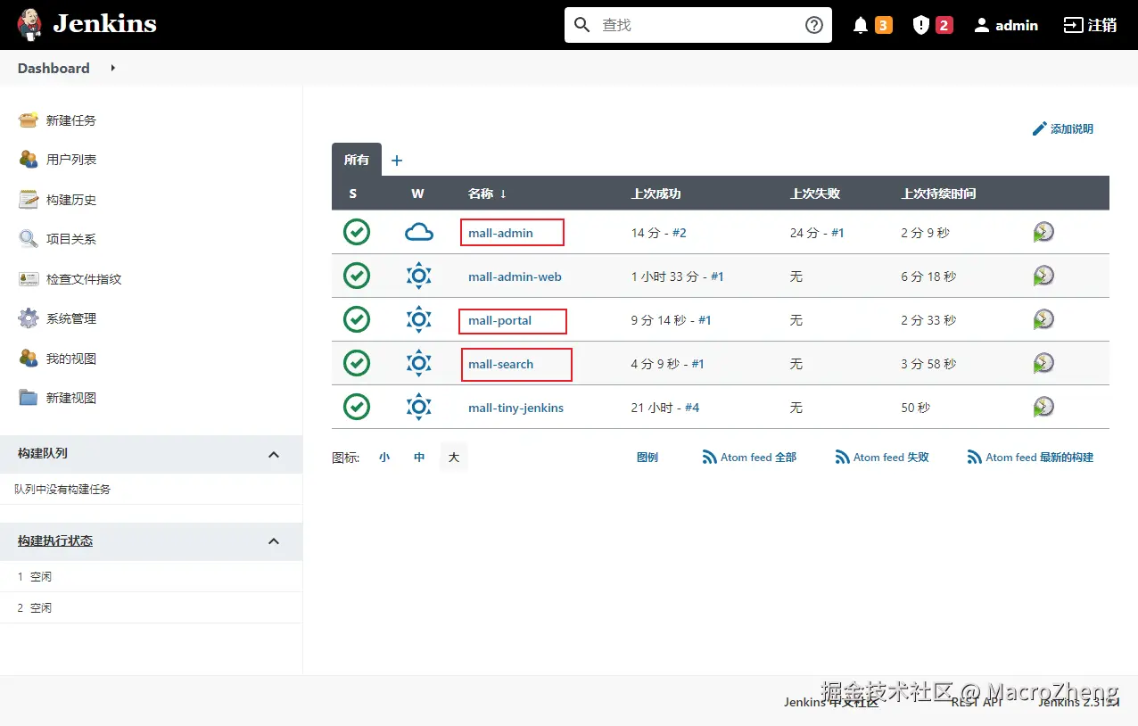Image resolution: width=1138 pixels, height=726 pixels.
Task: Set icon size to 大
Action: (x=454, y=457)
